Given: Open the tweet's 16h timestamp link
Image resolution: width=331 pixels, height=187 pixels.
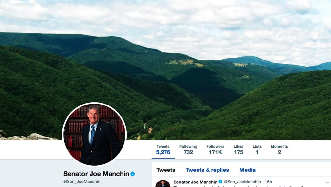Looking at the screenshot, I should [268, 182].
